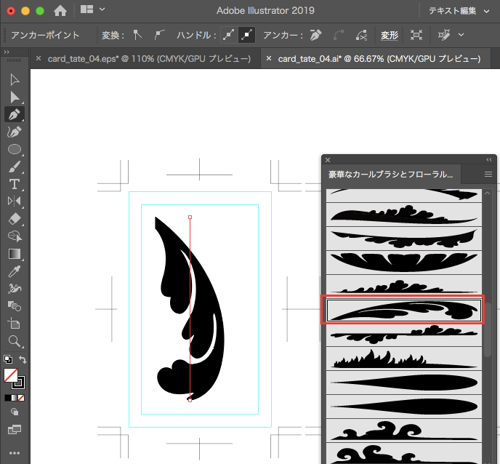Viewport: 500px width, 464px height.
Task: Click the Direct Selection tool
Action: (14, 96)
